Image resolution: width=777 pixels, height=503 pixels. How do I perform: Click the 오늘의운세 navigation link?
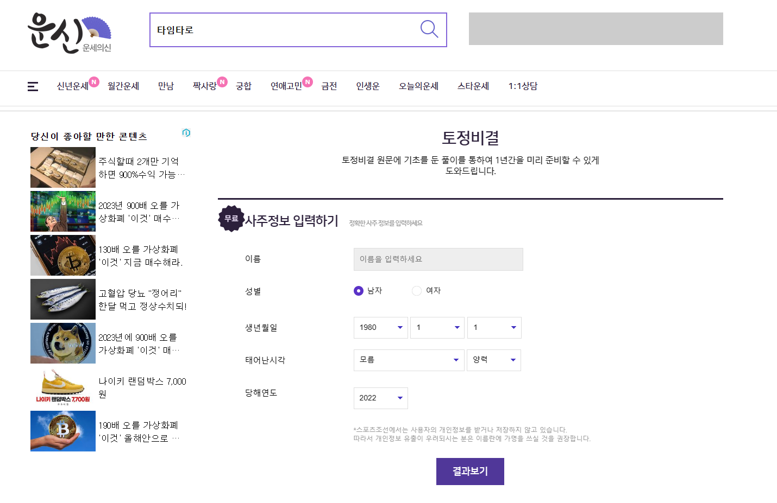pyautogui.click(x=418, y=86)
